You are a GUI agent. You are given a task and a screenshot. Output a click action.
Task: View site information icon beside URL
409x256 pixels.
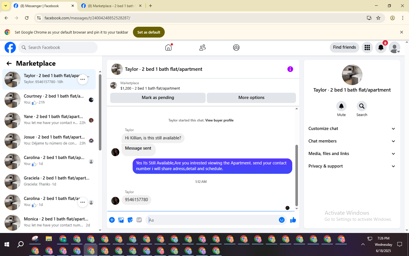[x=39, y=18]
